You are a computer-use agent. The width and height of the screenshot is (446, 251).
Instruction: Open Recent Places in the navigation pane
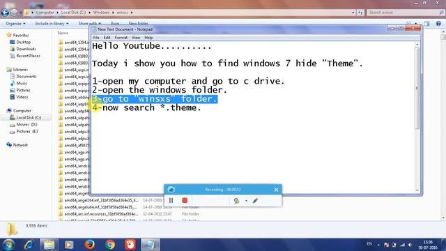(x=28, y=56)
